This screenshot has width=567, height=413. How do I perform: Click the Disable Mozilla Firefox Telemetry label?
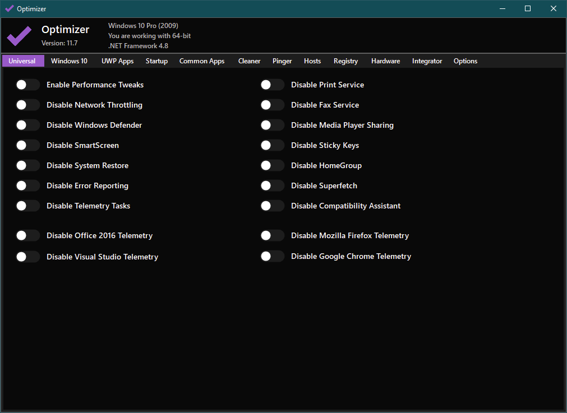click(x=349, y=235)
